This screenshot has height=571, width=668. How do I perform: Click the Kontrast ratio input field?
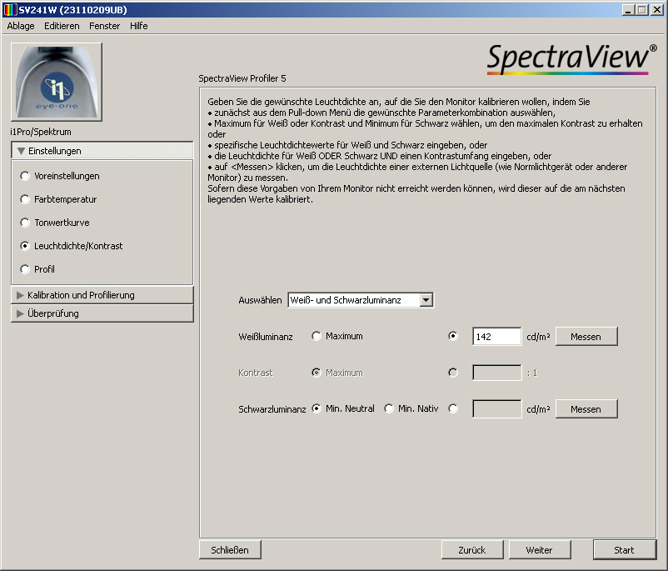coord(496,373)
